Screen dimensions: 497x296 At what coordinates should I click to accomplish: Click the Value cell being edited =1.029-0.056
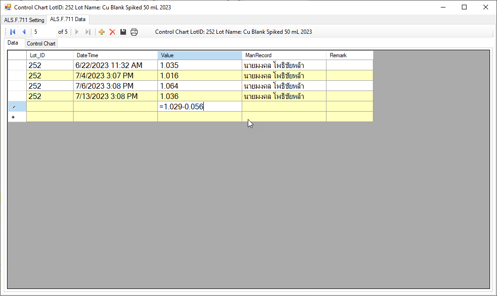point(200,106)
